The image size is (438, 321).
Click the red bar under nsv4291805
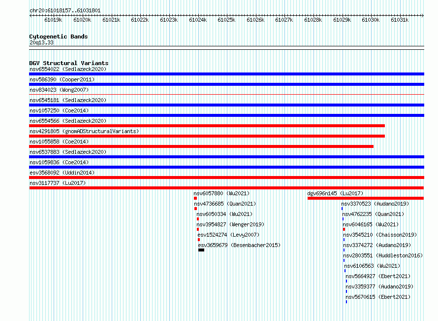(x=207, y=136)
